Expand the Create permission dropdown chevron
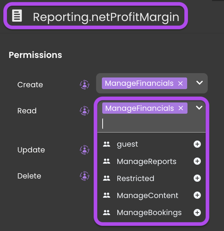Screen dimensions: 224x231 click(199, 83)
